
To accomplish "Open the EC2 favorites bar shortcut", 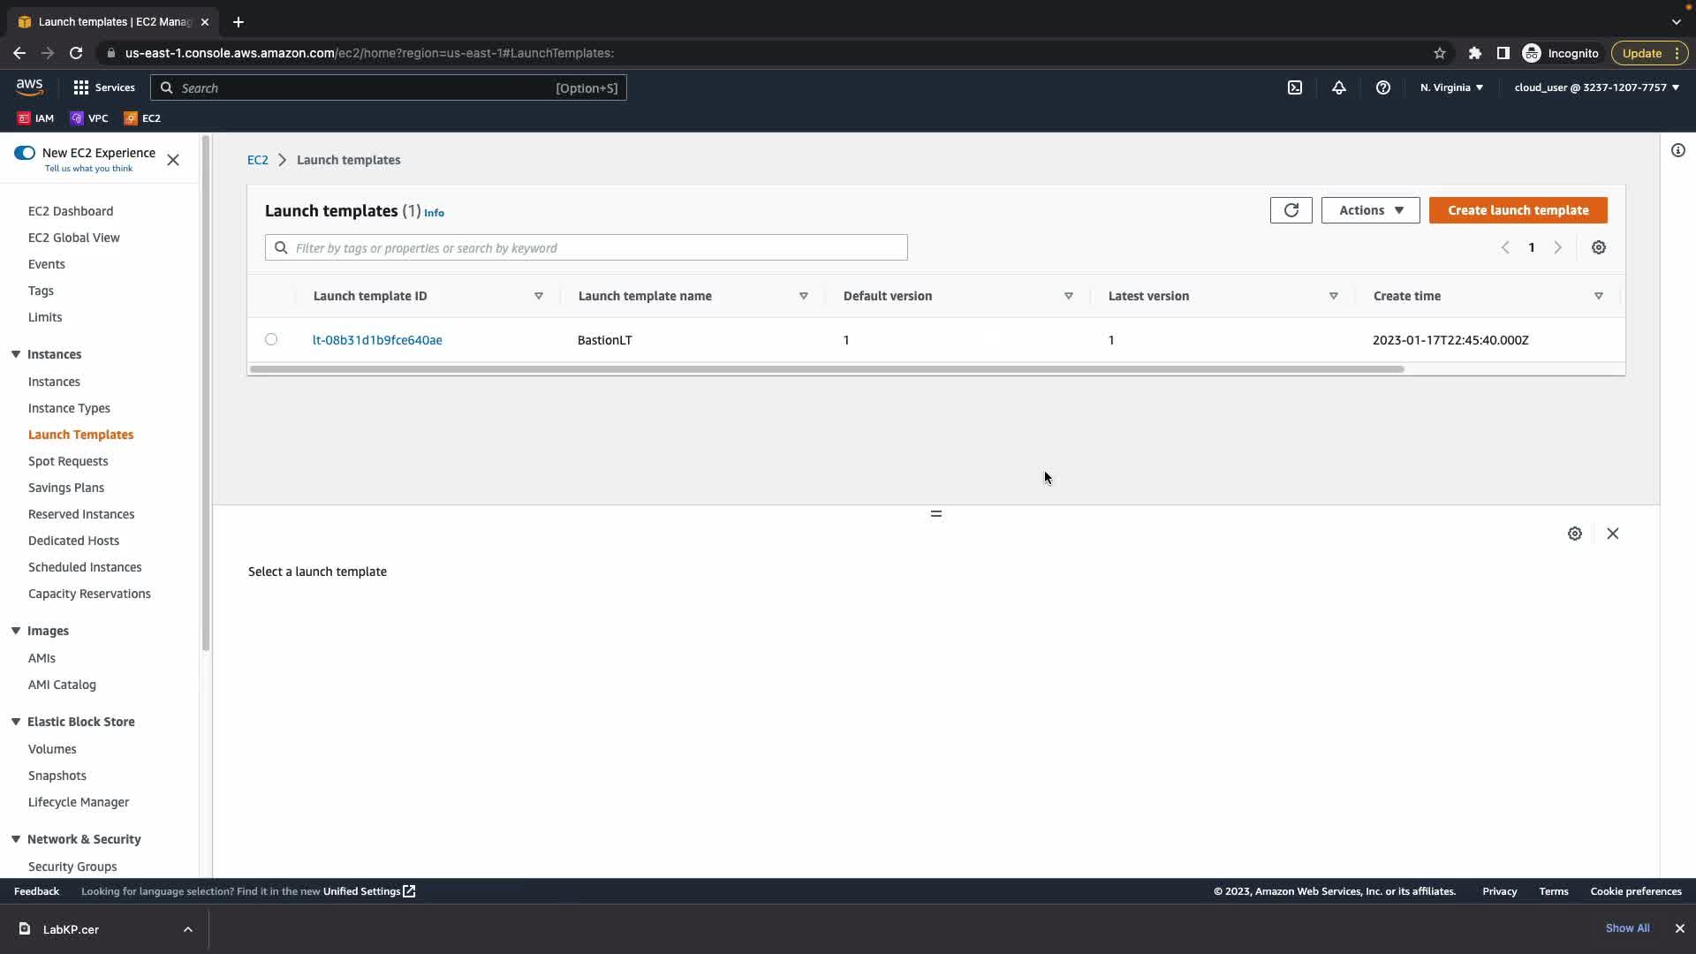I will click(x=142, y=118).
